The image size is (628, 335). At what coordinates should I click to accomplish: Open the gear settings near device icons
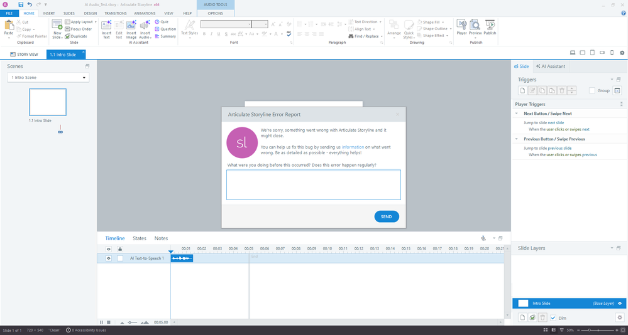pos(622,53)
